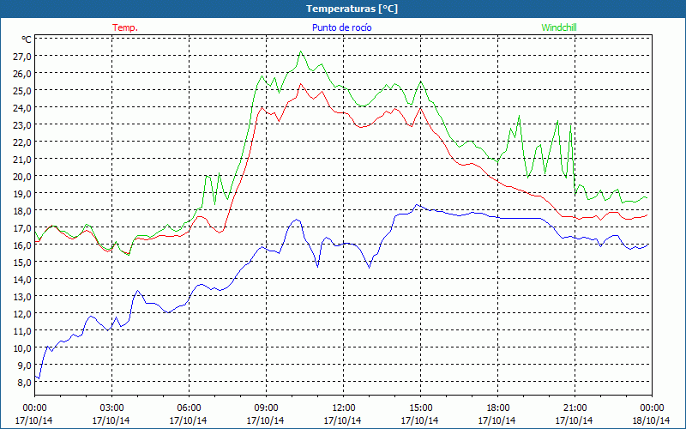Click the "18/10/14" date label on the x-axis
The image size is (686, 429).
pyautogui.click(x=651, y=420)
